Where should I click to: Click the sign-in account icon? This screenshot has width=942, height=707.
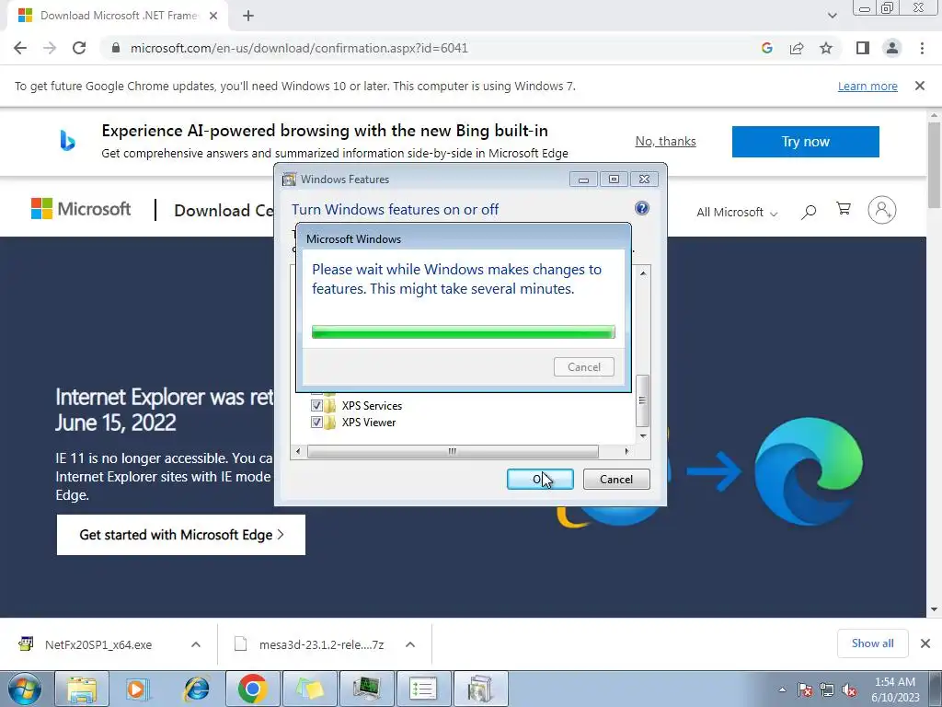(x=882, y=210)
